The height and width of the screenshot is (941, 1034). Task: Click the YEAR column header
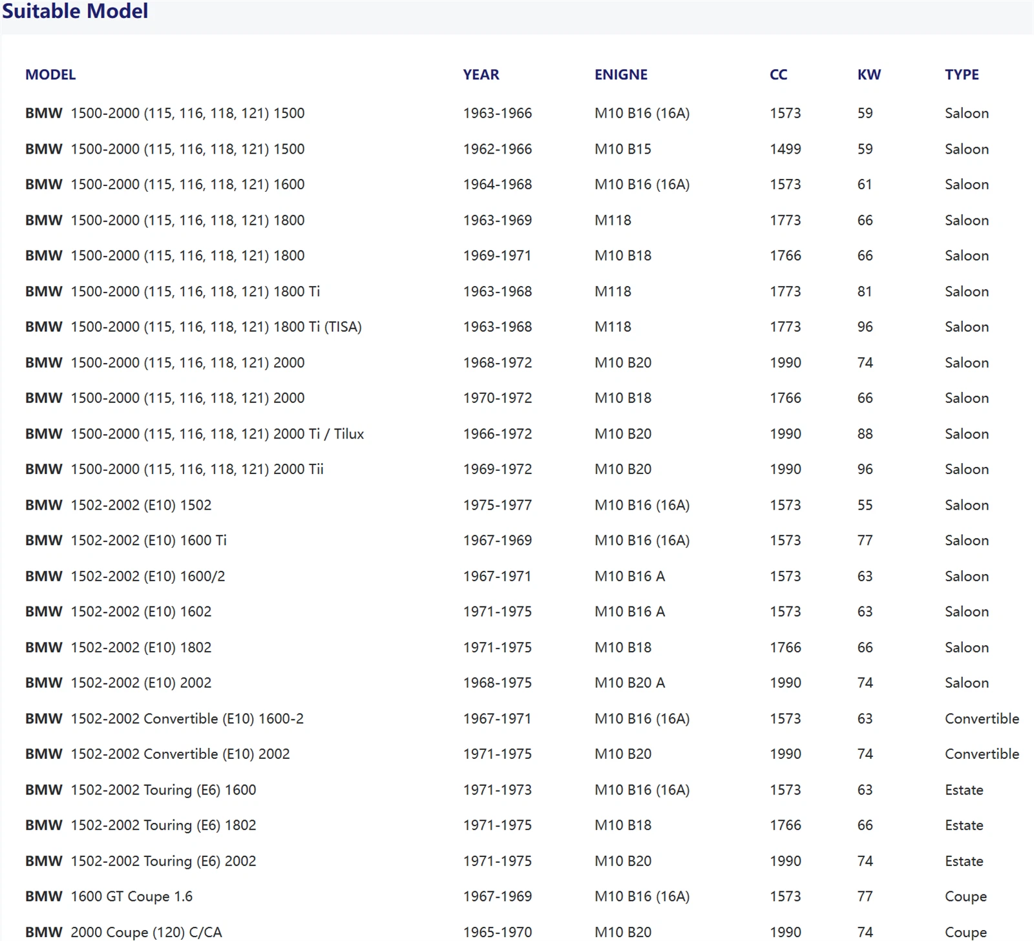tap(481, 75)
